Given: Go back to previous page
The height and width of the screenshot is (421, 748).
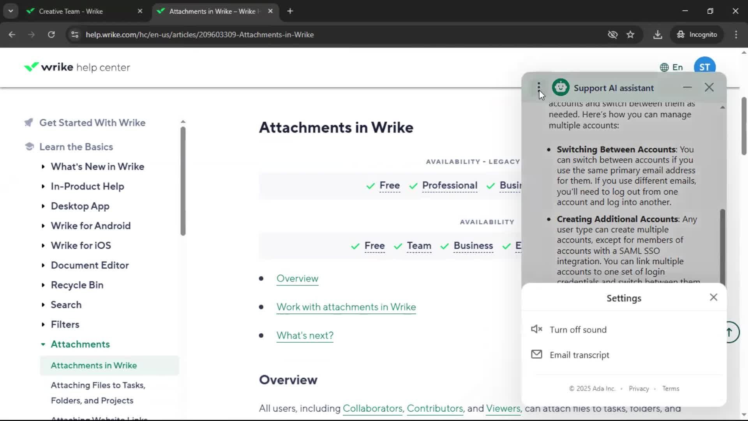Looking at the screenshot, I should click(12, 35).
